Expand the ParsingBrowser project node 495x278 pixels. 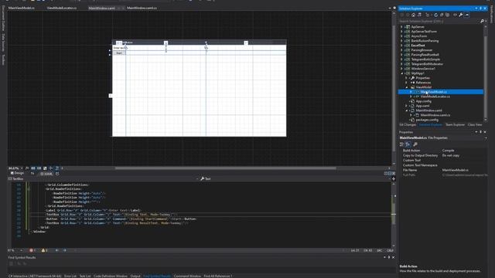pyautogui.click(x=401, y=49)
